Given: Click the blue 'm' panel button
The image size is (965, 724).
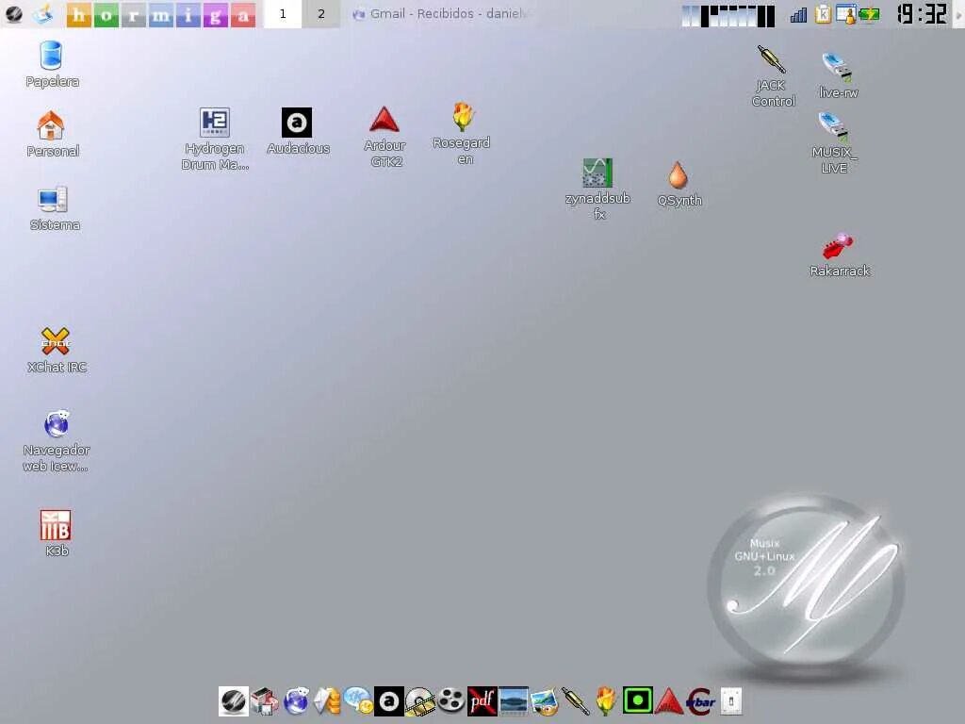Looking at the screenshot, I should coord(160,15).
